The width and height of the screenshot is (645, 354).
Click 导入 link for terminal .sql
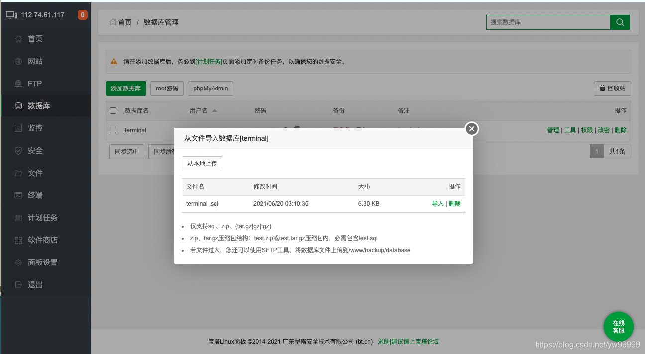coord(438,204)
